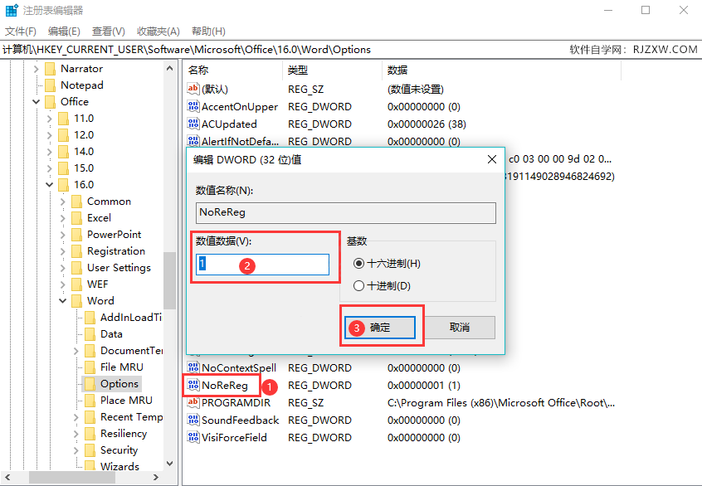Click the DWORD icon beside SoundFeedback
Image resolution: width=702 pixels, height=486 pixels.
click(194, 420)
